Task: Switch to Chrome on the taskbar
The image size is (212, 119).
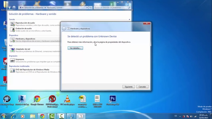Action: point(42,116)
